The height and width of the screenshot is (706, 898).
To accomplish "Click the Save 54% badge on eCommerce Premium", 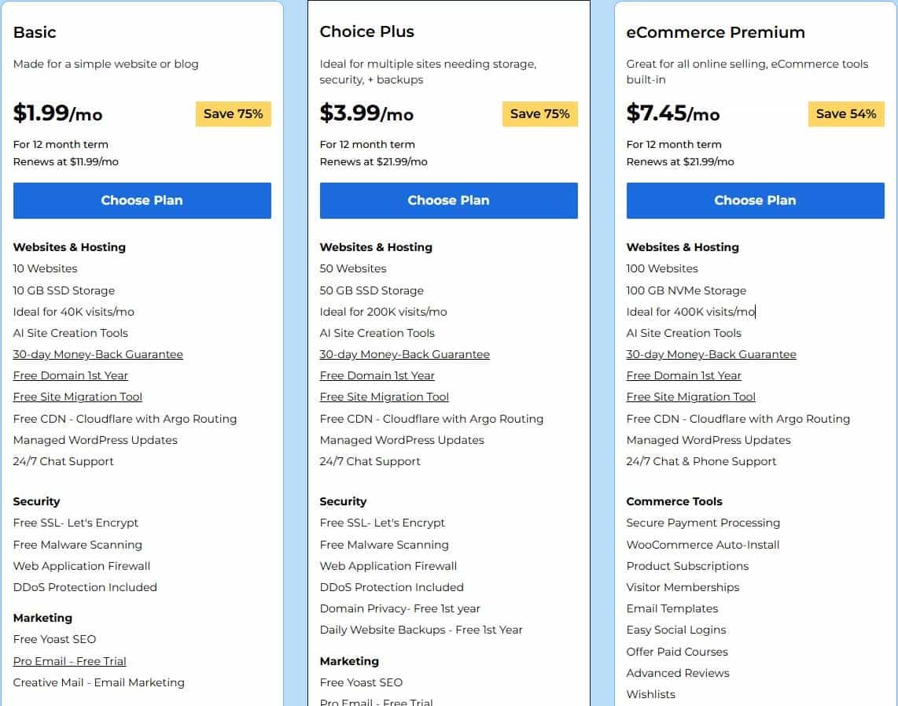I will (845, 113).
